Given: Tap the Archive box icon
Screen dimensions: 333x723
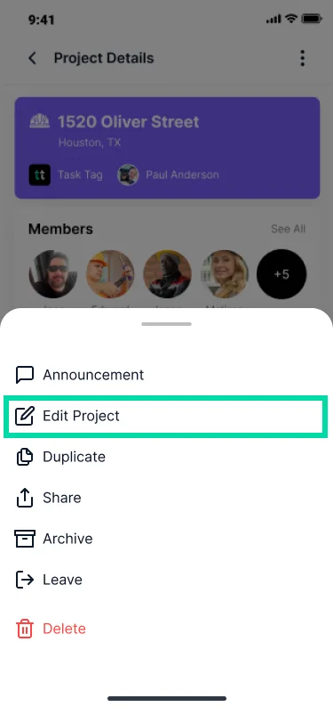Looking at the screenshot, I should click(24, 539).
